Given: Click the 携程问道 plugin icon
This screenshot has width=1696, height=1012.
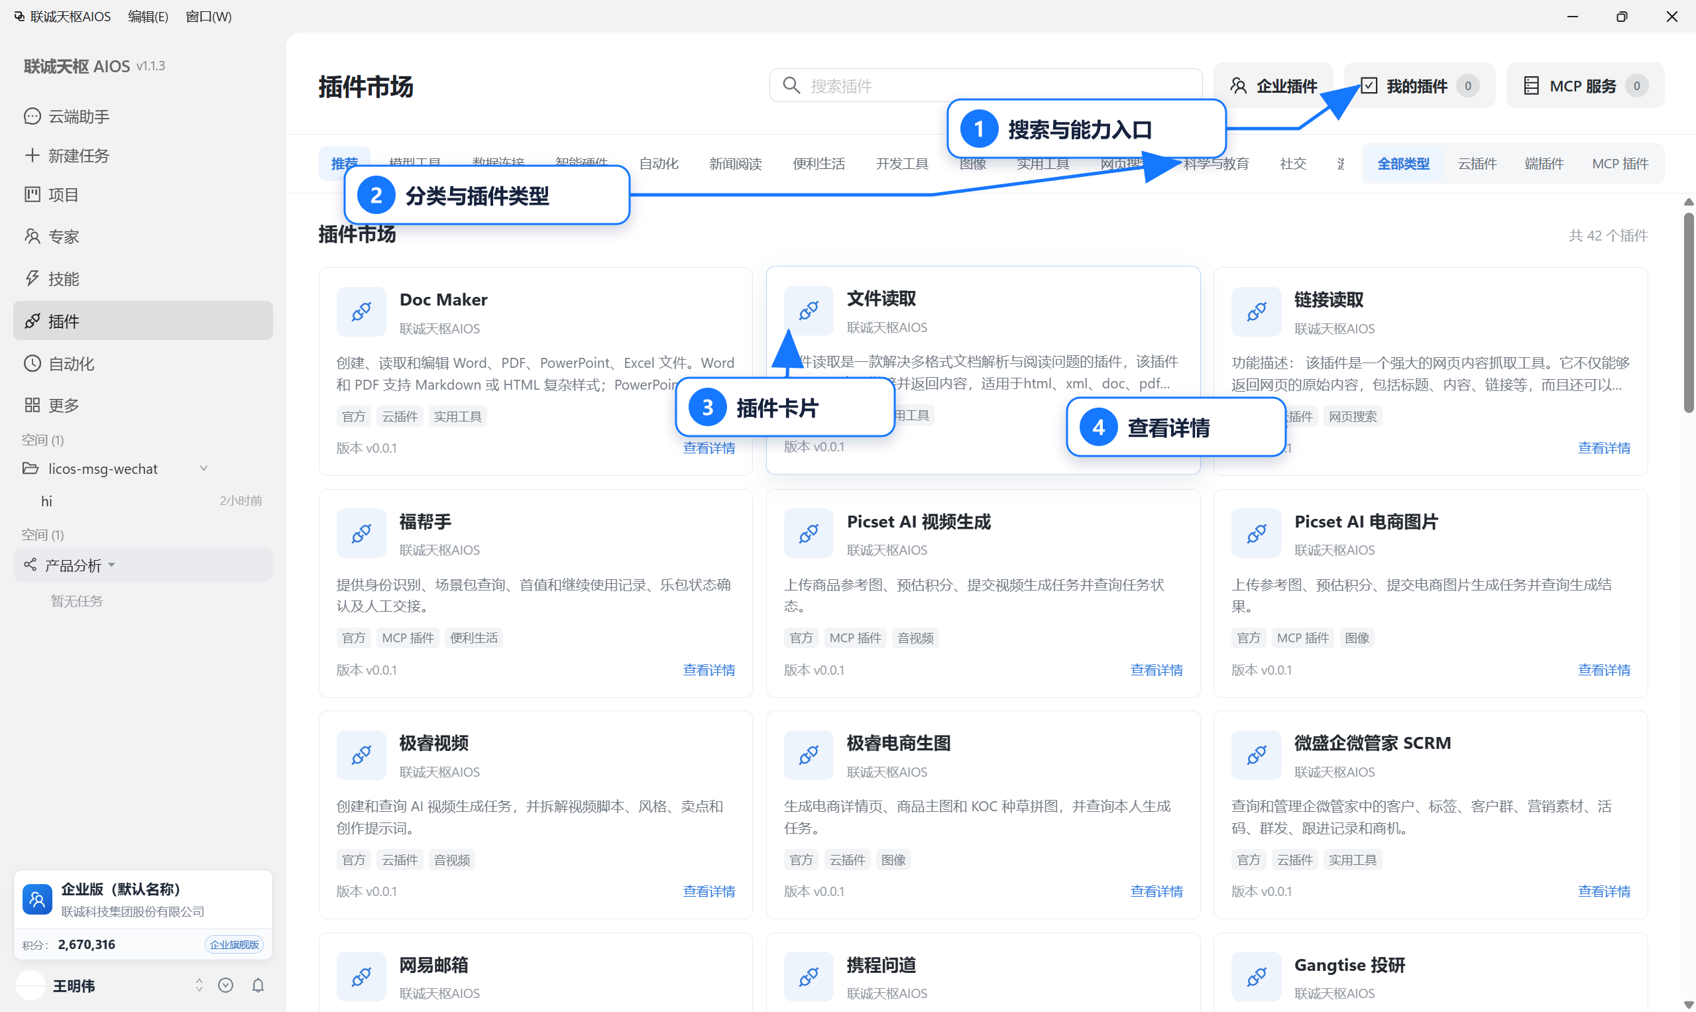Looking at the screenshot, I should pyautogui.click(x=809, y=976).
